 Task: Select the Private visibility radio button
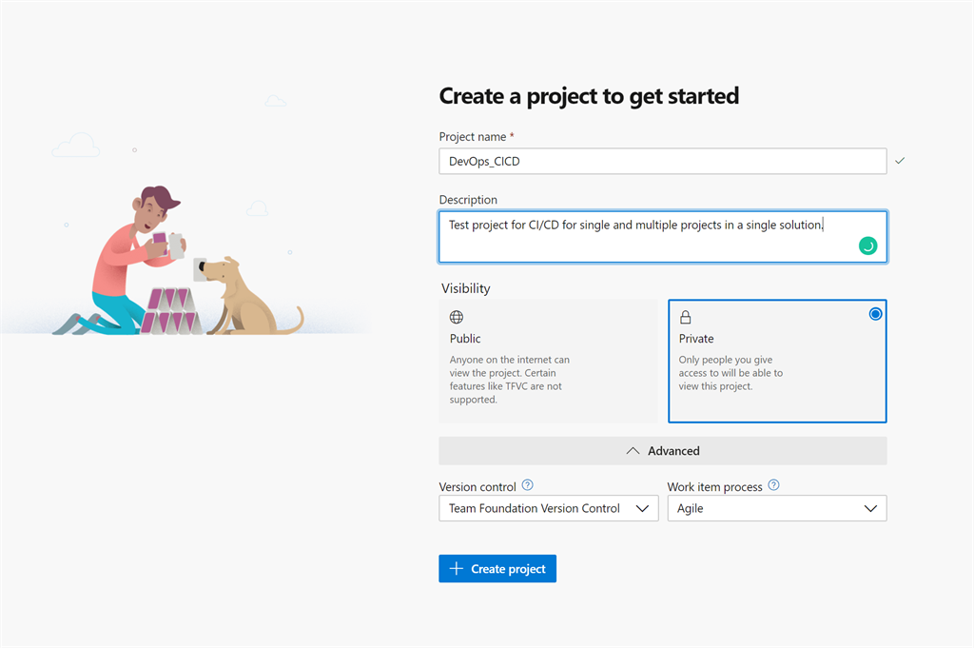tap(875, 313)
